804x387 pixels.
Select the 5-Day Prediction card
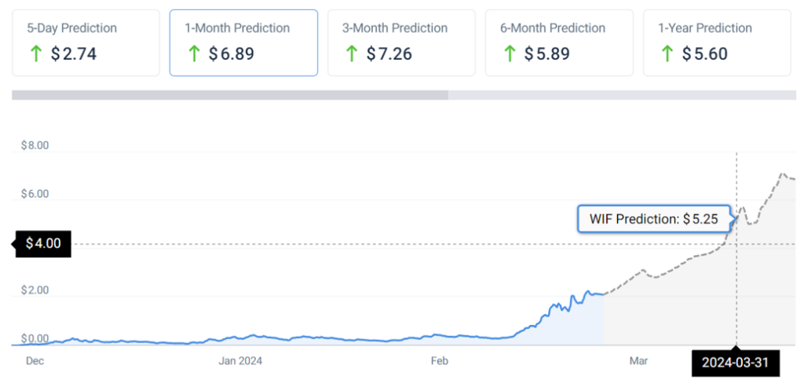86,42
